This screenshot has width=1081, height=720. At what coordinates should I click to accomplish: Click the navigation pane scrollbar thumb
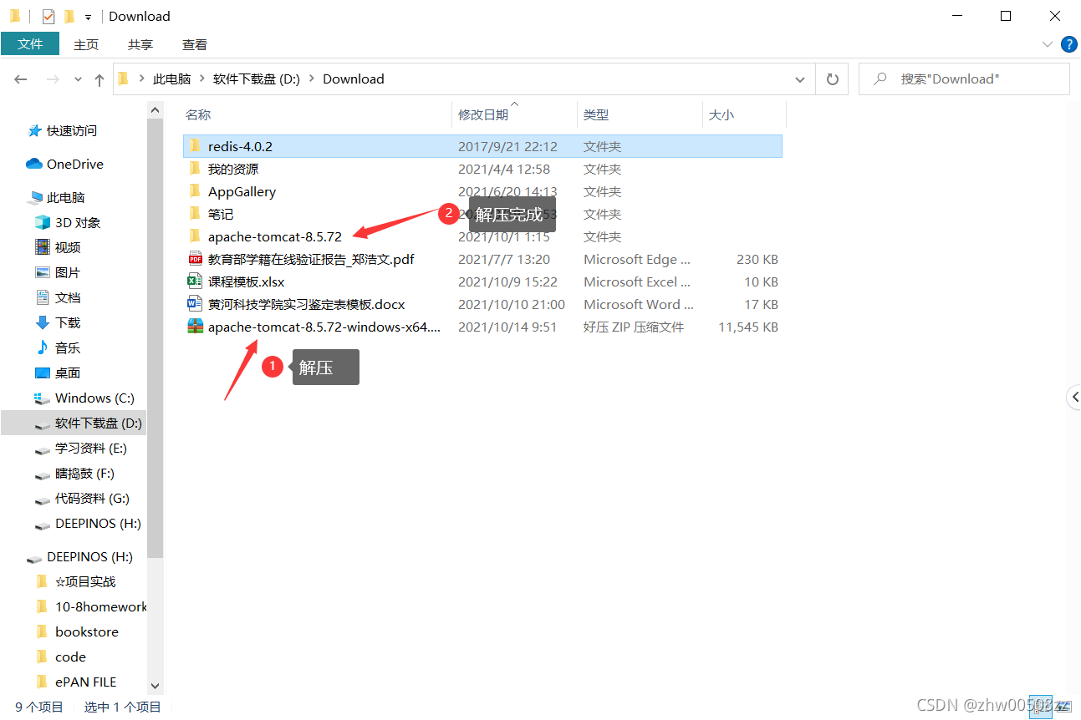[x=155, y=337]
